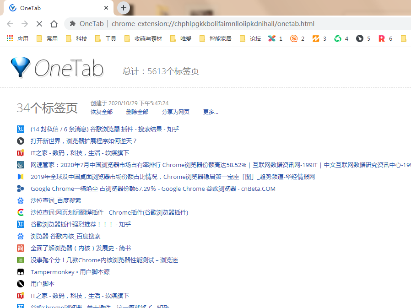Viewport: 411px width, 308px height.
Task: Click the 知乎 favicon of 搜索结果 row
Action: point(21,129)
